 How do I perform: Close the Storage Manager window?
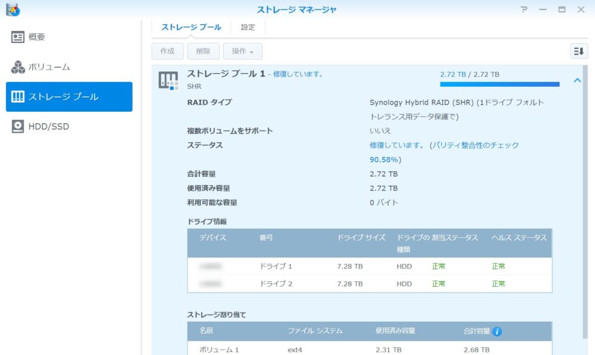coord(581,10)
